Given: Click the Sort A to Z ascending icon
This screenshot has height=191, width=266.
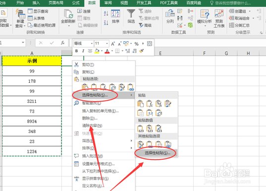Looking at the screenshot, I should (x=106, y=13).
